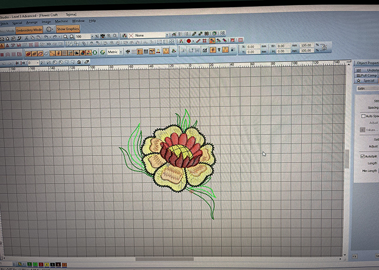Open the Machine menu
Viewport: 379px width, 270px height.
coord(62,21)
